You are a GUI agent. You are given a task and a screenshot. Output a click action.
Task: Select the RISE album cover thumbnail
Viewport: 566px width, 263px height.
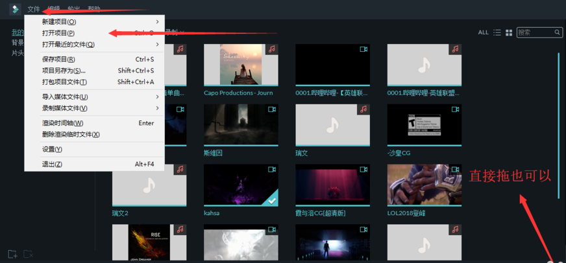pos(149,242)
